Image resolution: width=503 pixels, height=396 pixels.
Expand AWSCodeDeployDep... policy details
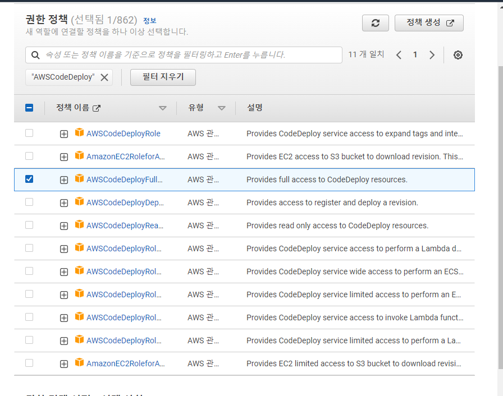(x=64, y=203)
